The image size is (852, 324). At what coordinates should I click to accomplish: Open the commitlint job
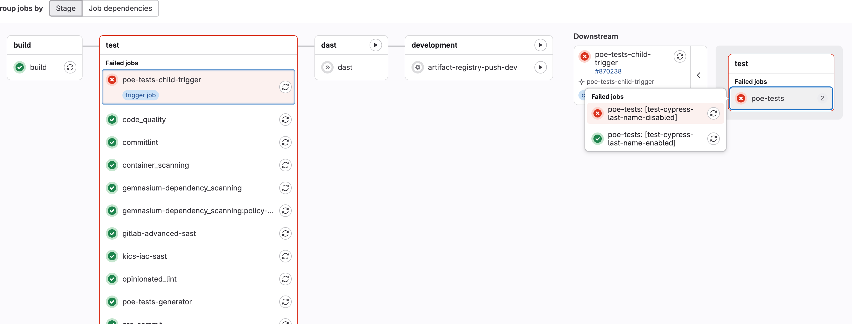click(x=140, y=143)
